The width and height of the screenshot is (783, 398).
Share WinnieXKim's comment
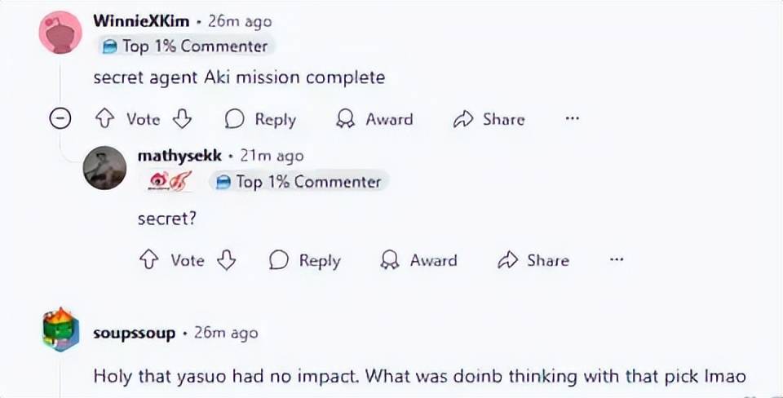tap(489, 119)
